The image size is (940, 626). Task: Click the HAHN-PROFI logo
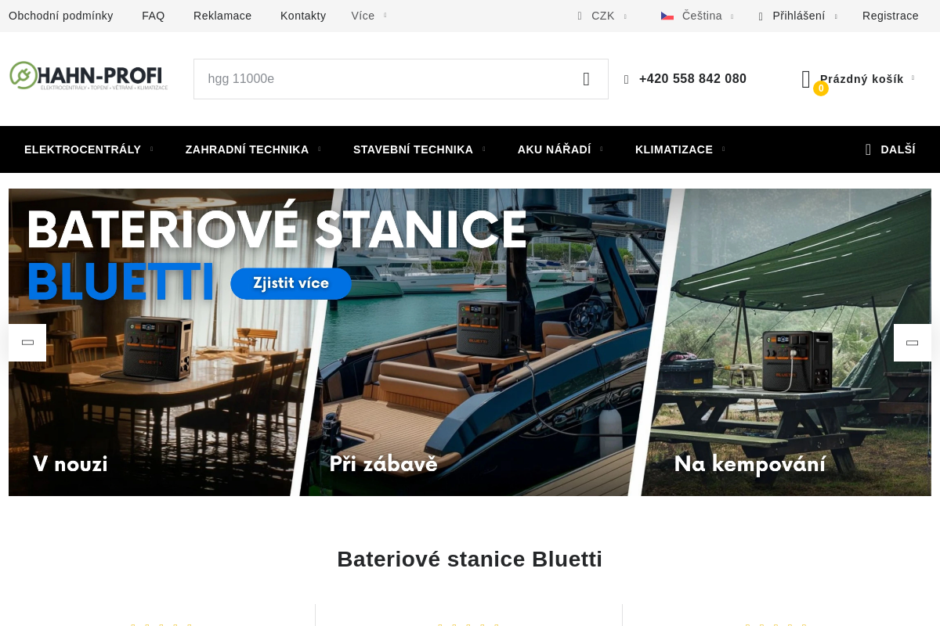point(89,76)
